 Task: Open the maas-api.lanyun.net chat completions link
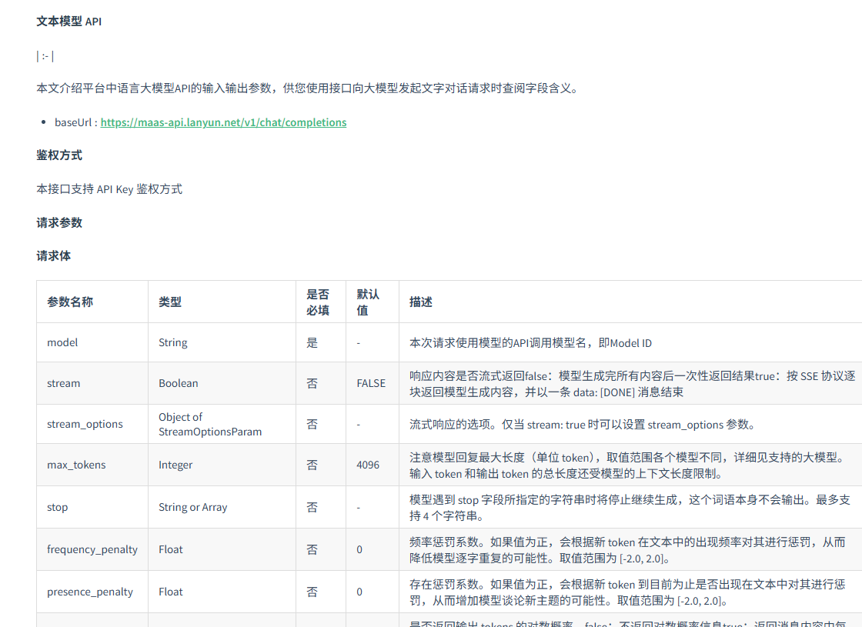223,122
